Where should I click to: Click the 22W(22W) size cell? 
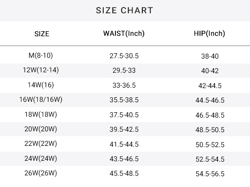pyautogui.click(x=41, y=144)
